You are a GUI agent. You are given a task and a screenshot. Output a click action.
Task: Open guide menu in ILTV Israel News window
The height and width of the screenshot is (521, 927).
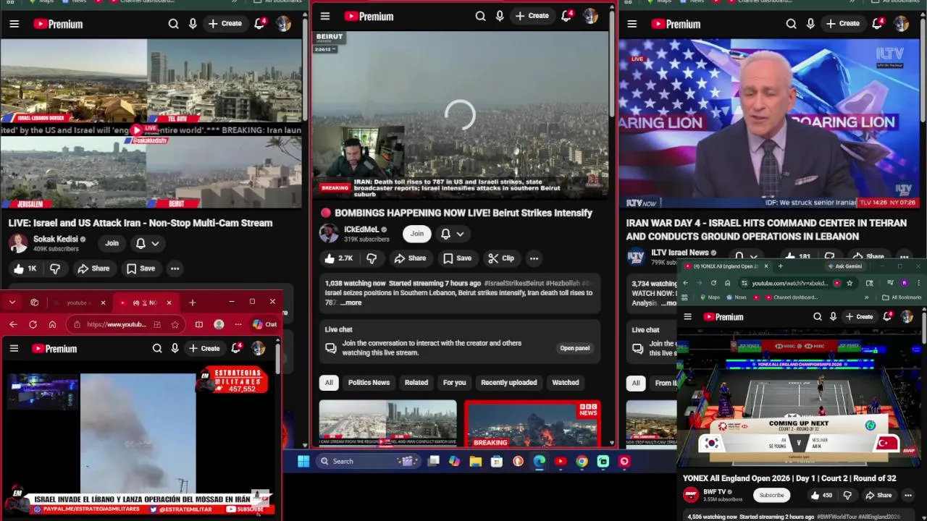632,24
